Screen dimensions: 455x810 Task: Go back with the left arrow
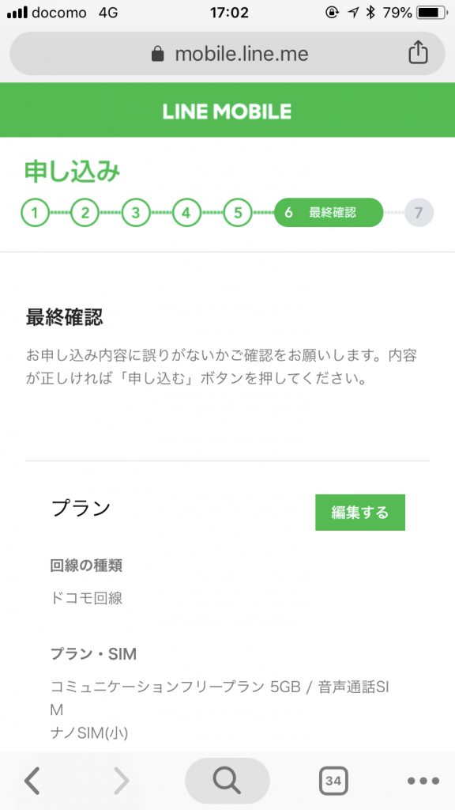coord(32,780)
